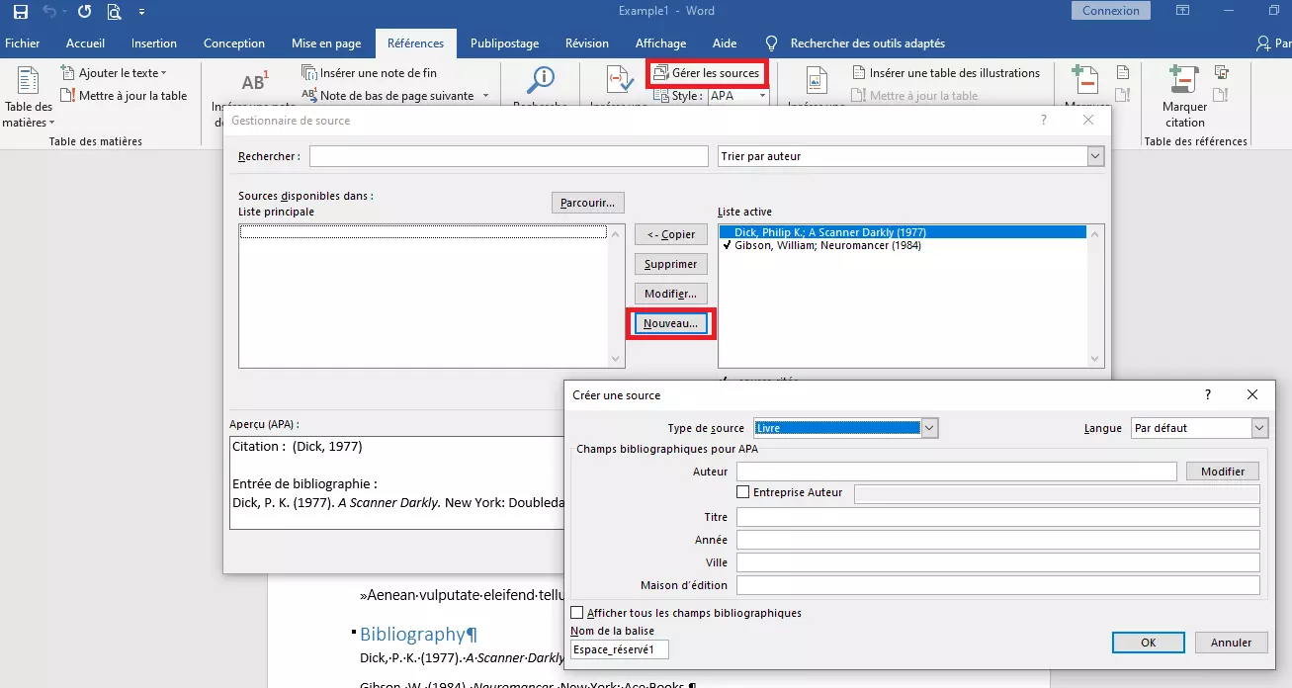Select Dick, Philip K. in Liste active
This screenshot has height=688, width=1292.
pyautogui.click(x=904, y=232)
